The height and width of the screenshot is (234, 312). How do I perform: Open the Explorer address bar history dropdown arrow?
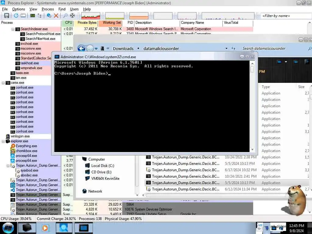click(226, 48)
